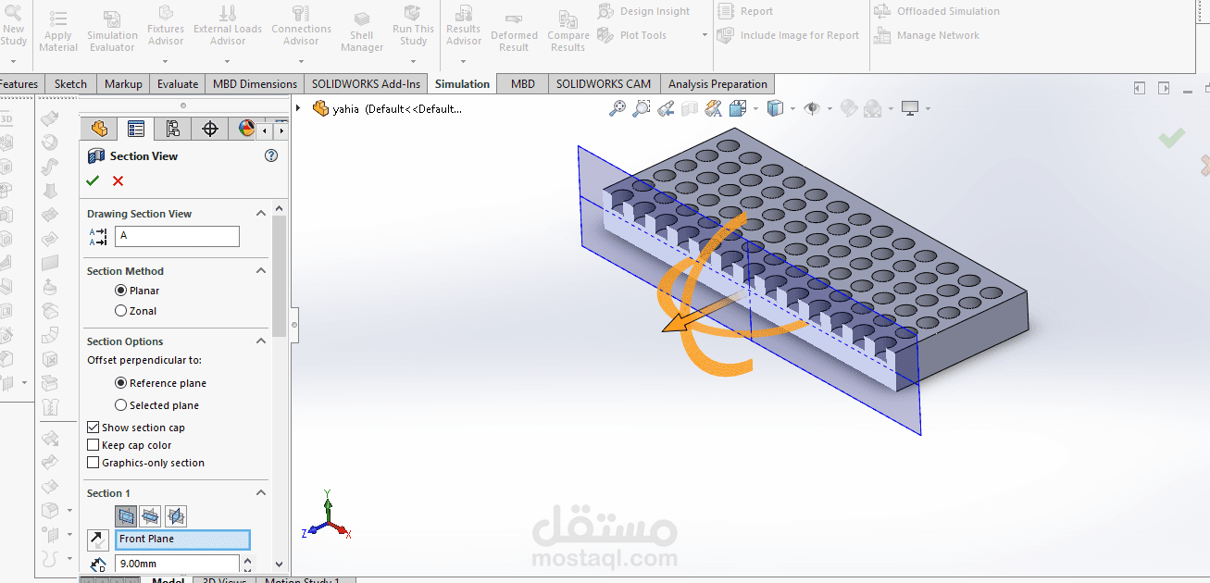Toggle the Hide/Show Items eye icon
Screen dimensions: 1210x583
813,108
